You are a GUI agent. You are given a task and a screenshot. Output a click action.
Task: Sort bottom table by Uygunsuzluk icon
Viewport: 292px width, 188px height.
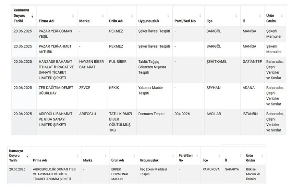point(173,156)
